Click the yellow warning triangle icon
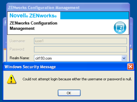The width and height of the screenshot is (137, 102). 11,79
